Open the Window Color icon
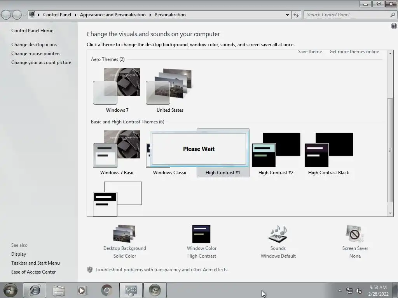This screenshot has width=398, height=298. tap(201, 234)
